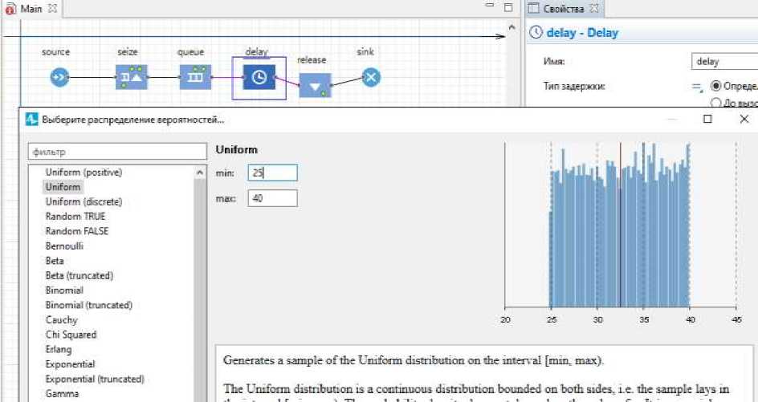The image size is (758, 402).
Task: Click the delay clock icon in properties header
Action: click(536, 33)
